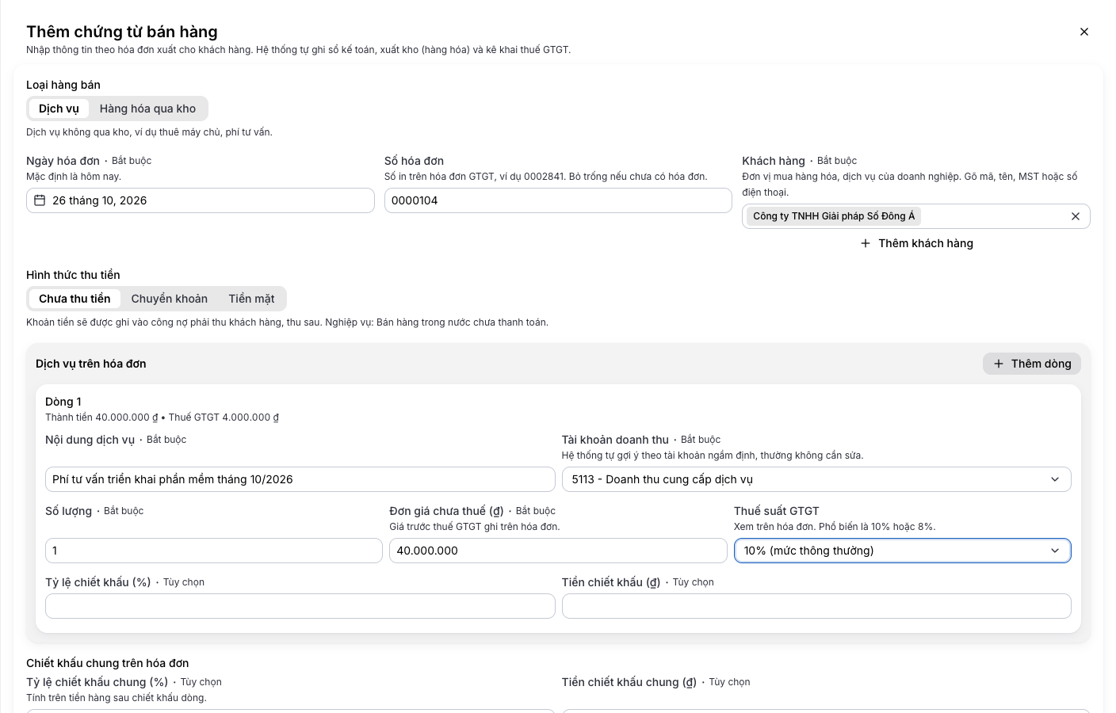Choose Chuyển khoản payment method
This screenshot has height=713, width=1116.
[170, 299]
